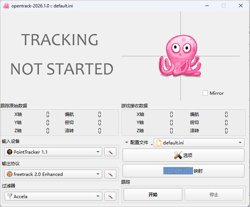The width and height of the screenshot is (250, 207).
Task: Enable the Mirror checkbox
Action: tap(205, 93)
